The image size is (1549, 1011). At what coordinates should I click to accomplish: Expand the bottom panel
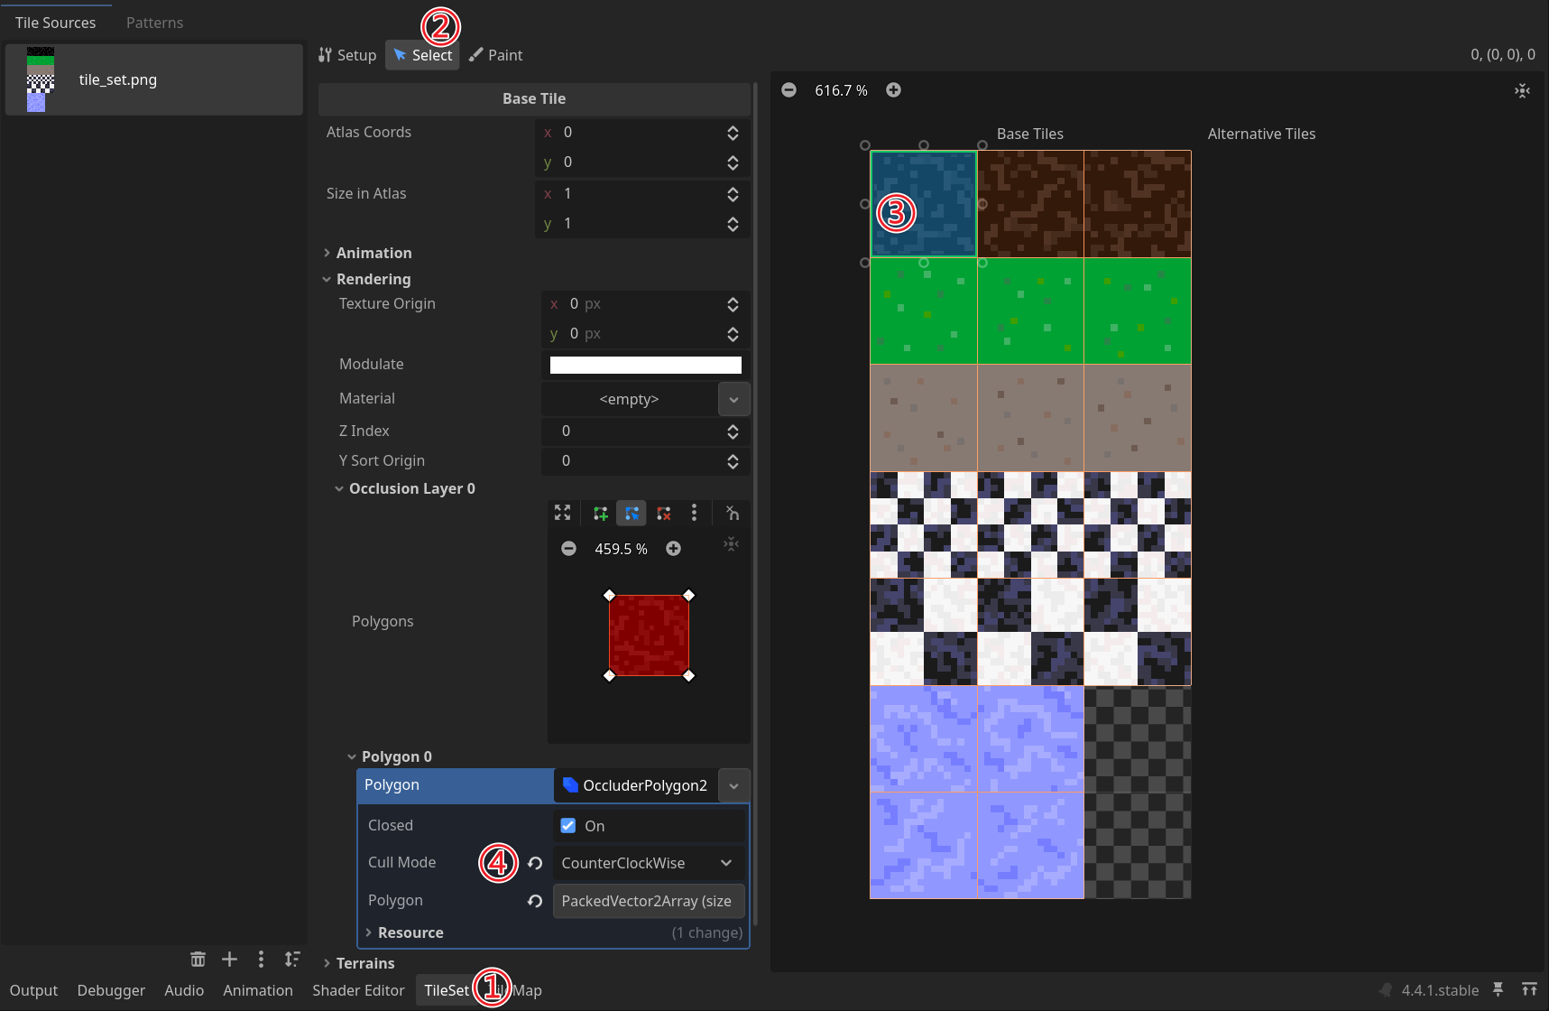(1529, 989)
